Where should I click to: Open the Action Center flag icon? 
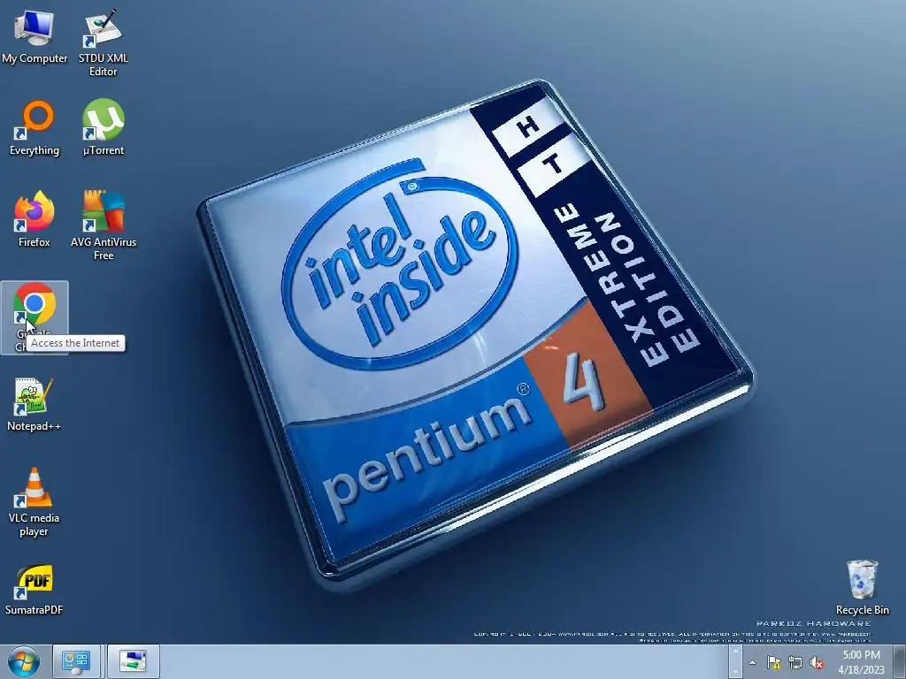point(773,663)
